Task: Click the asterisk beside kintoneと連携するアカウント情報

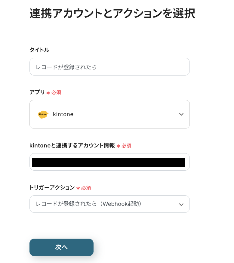Action: pyautogui.click(x=118, y=146)
